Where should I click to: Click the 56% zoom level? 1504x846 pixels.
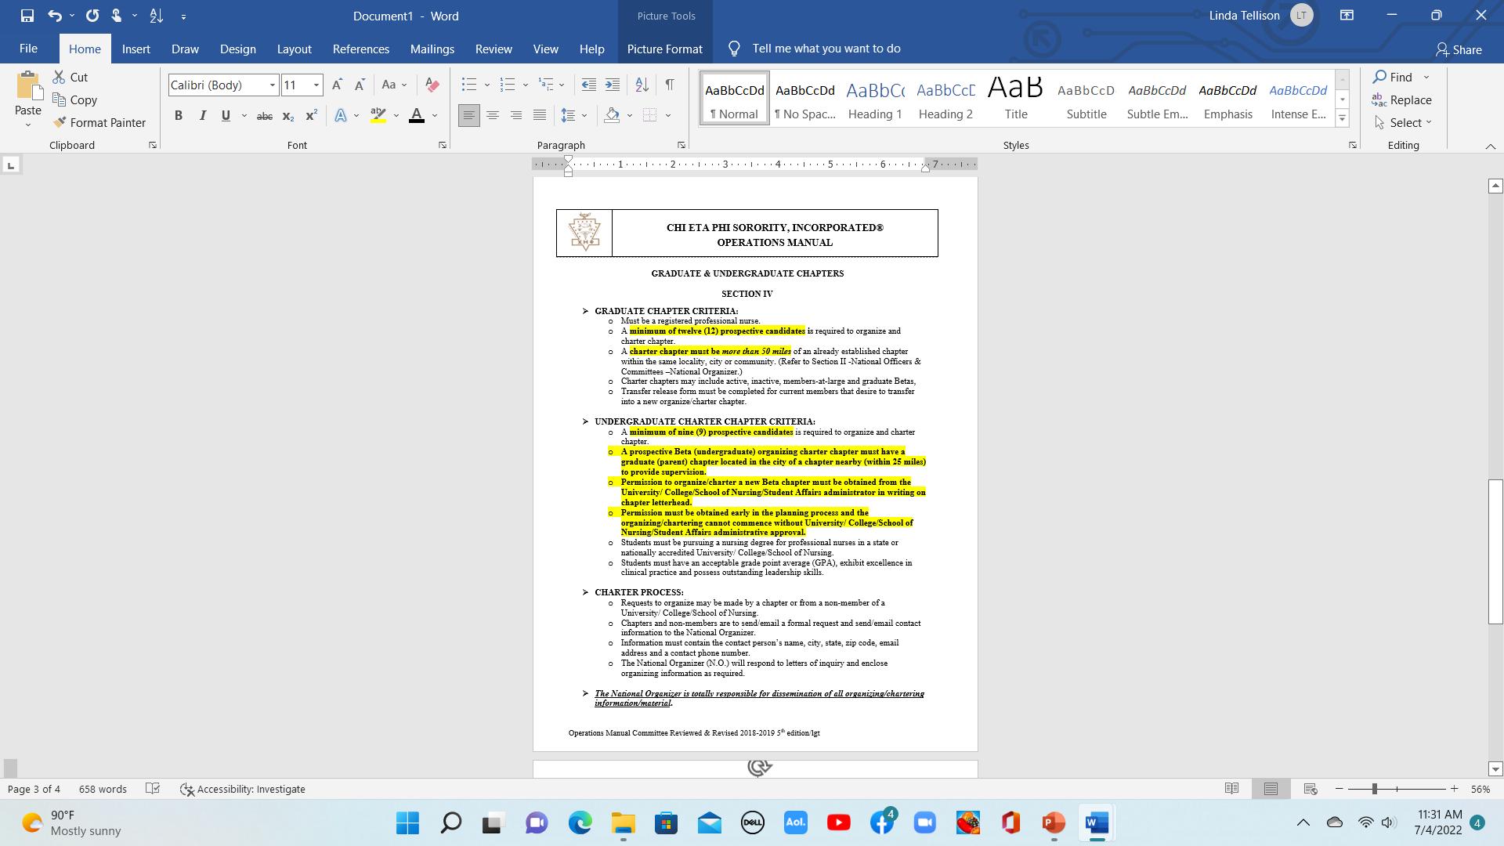click(x=1480, y=789)
